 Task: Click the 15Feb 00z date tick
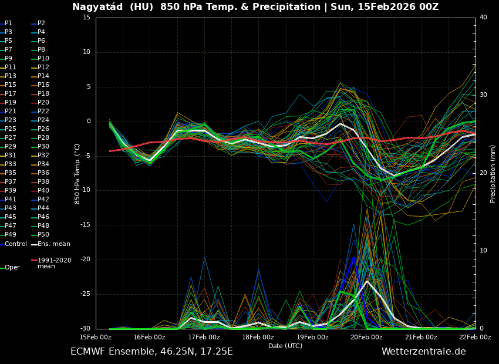pyautogui.click(x=95, y=337)
